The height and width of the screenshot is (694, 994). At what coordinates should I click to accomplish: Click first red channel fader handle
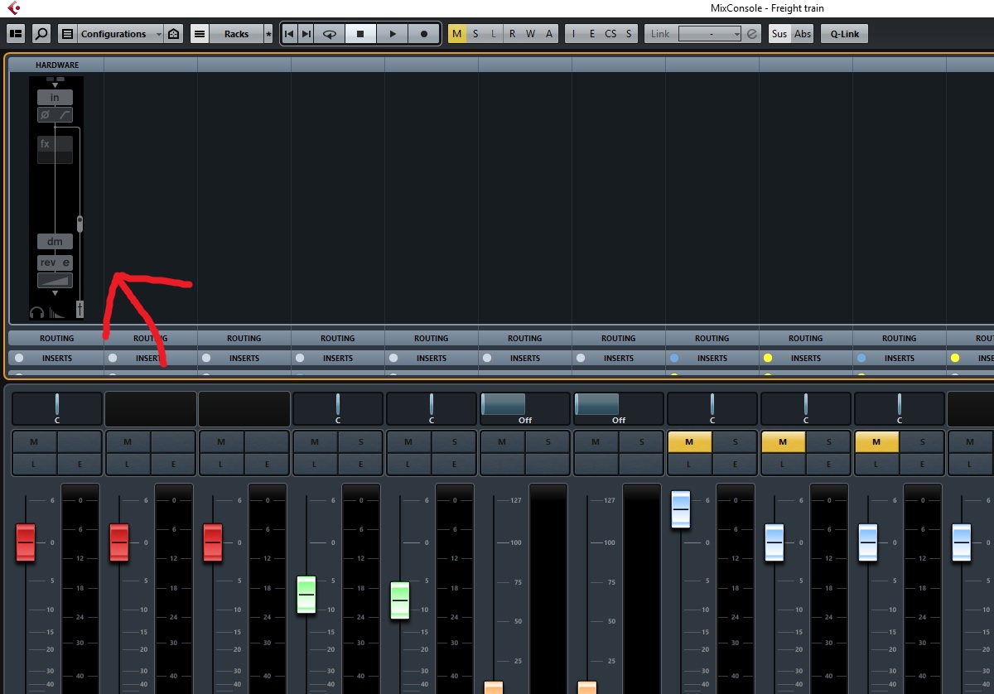(26, 542)
